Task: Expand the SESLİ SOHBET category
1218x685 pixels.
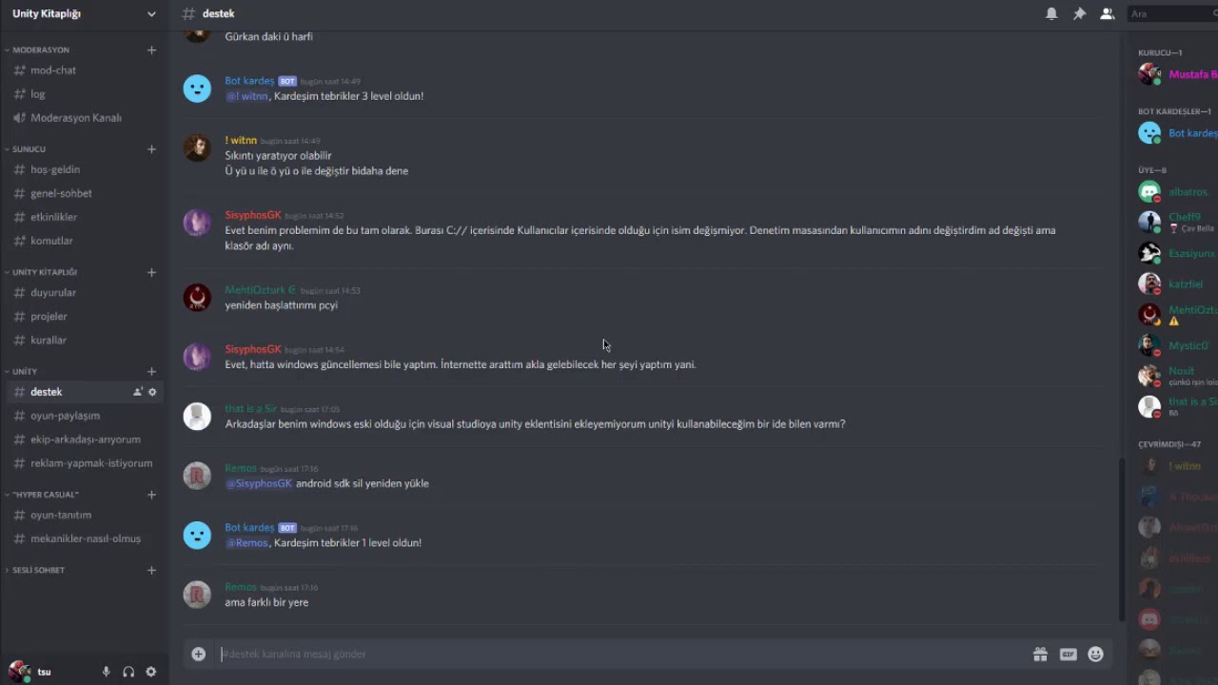Action: (38, 570)
